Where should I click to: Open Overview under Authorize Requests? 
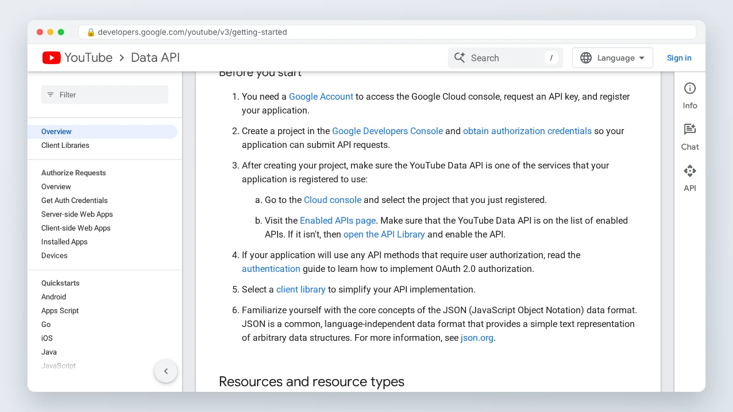pos(56,187)
